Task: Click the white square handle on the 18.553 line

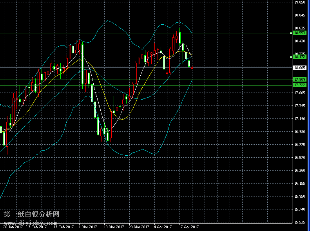Action: point(290,33)
